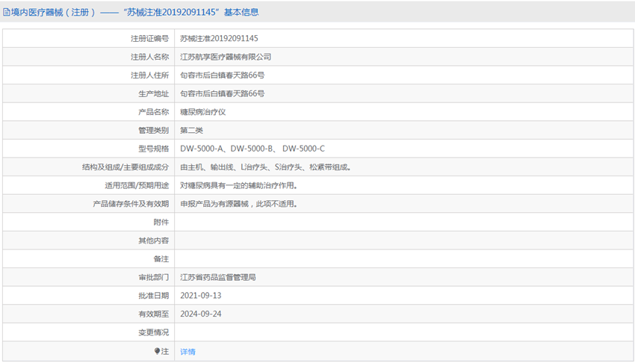This screenshot has height=363, width=635.
Task: Click the 注册人住所 address cell
Action: coord(403,75)
